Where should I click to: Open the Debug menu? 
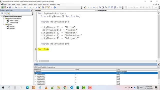click(x=30, y=4)
